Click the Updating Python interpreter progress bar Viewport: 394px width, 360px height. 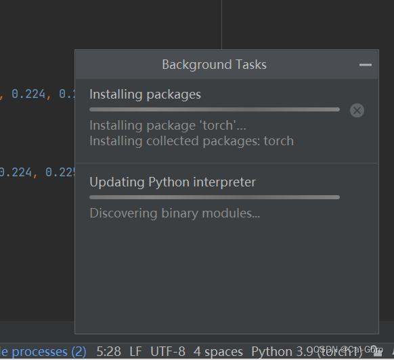pos(215,197)
